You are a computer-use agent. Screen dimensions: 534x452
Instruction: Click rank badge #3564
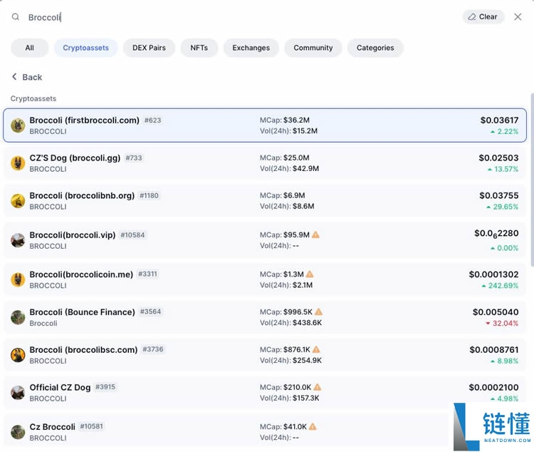point(150,312)
